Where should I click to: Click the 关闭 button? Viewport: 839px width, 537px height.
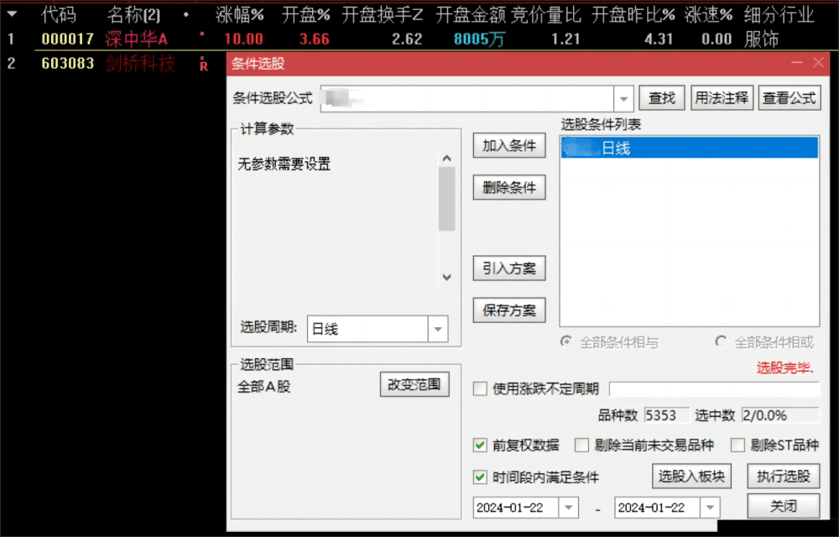784,506
